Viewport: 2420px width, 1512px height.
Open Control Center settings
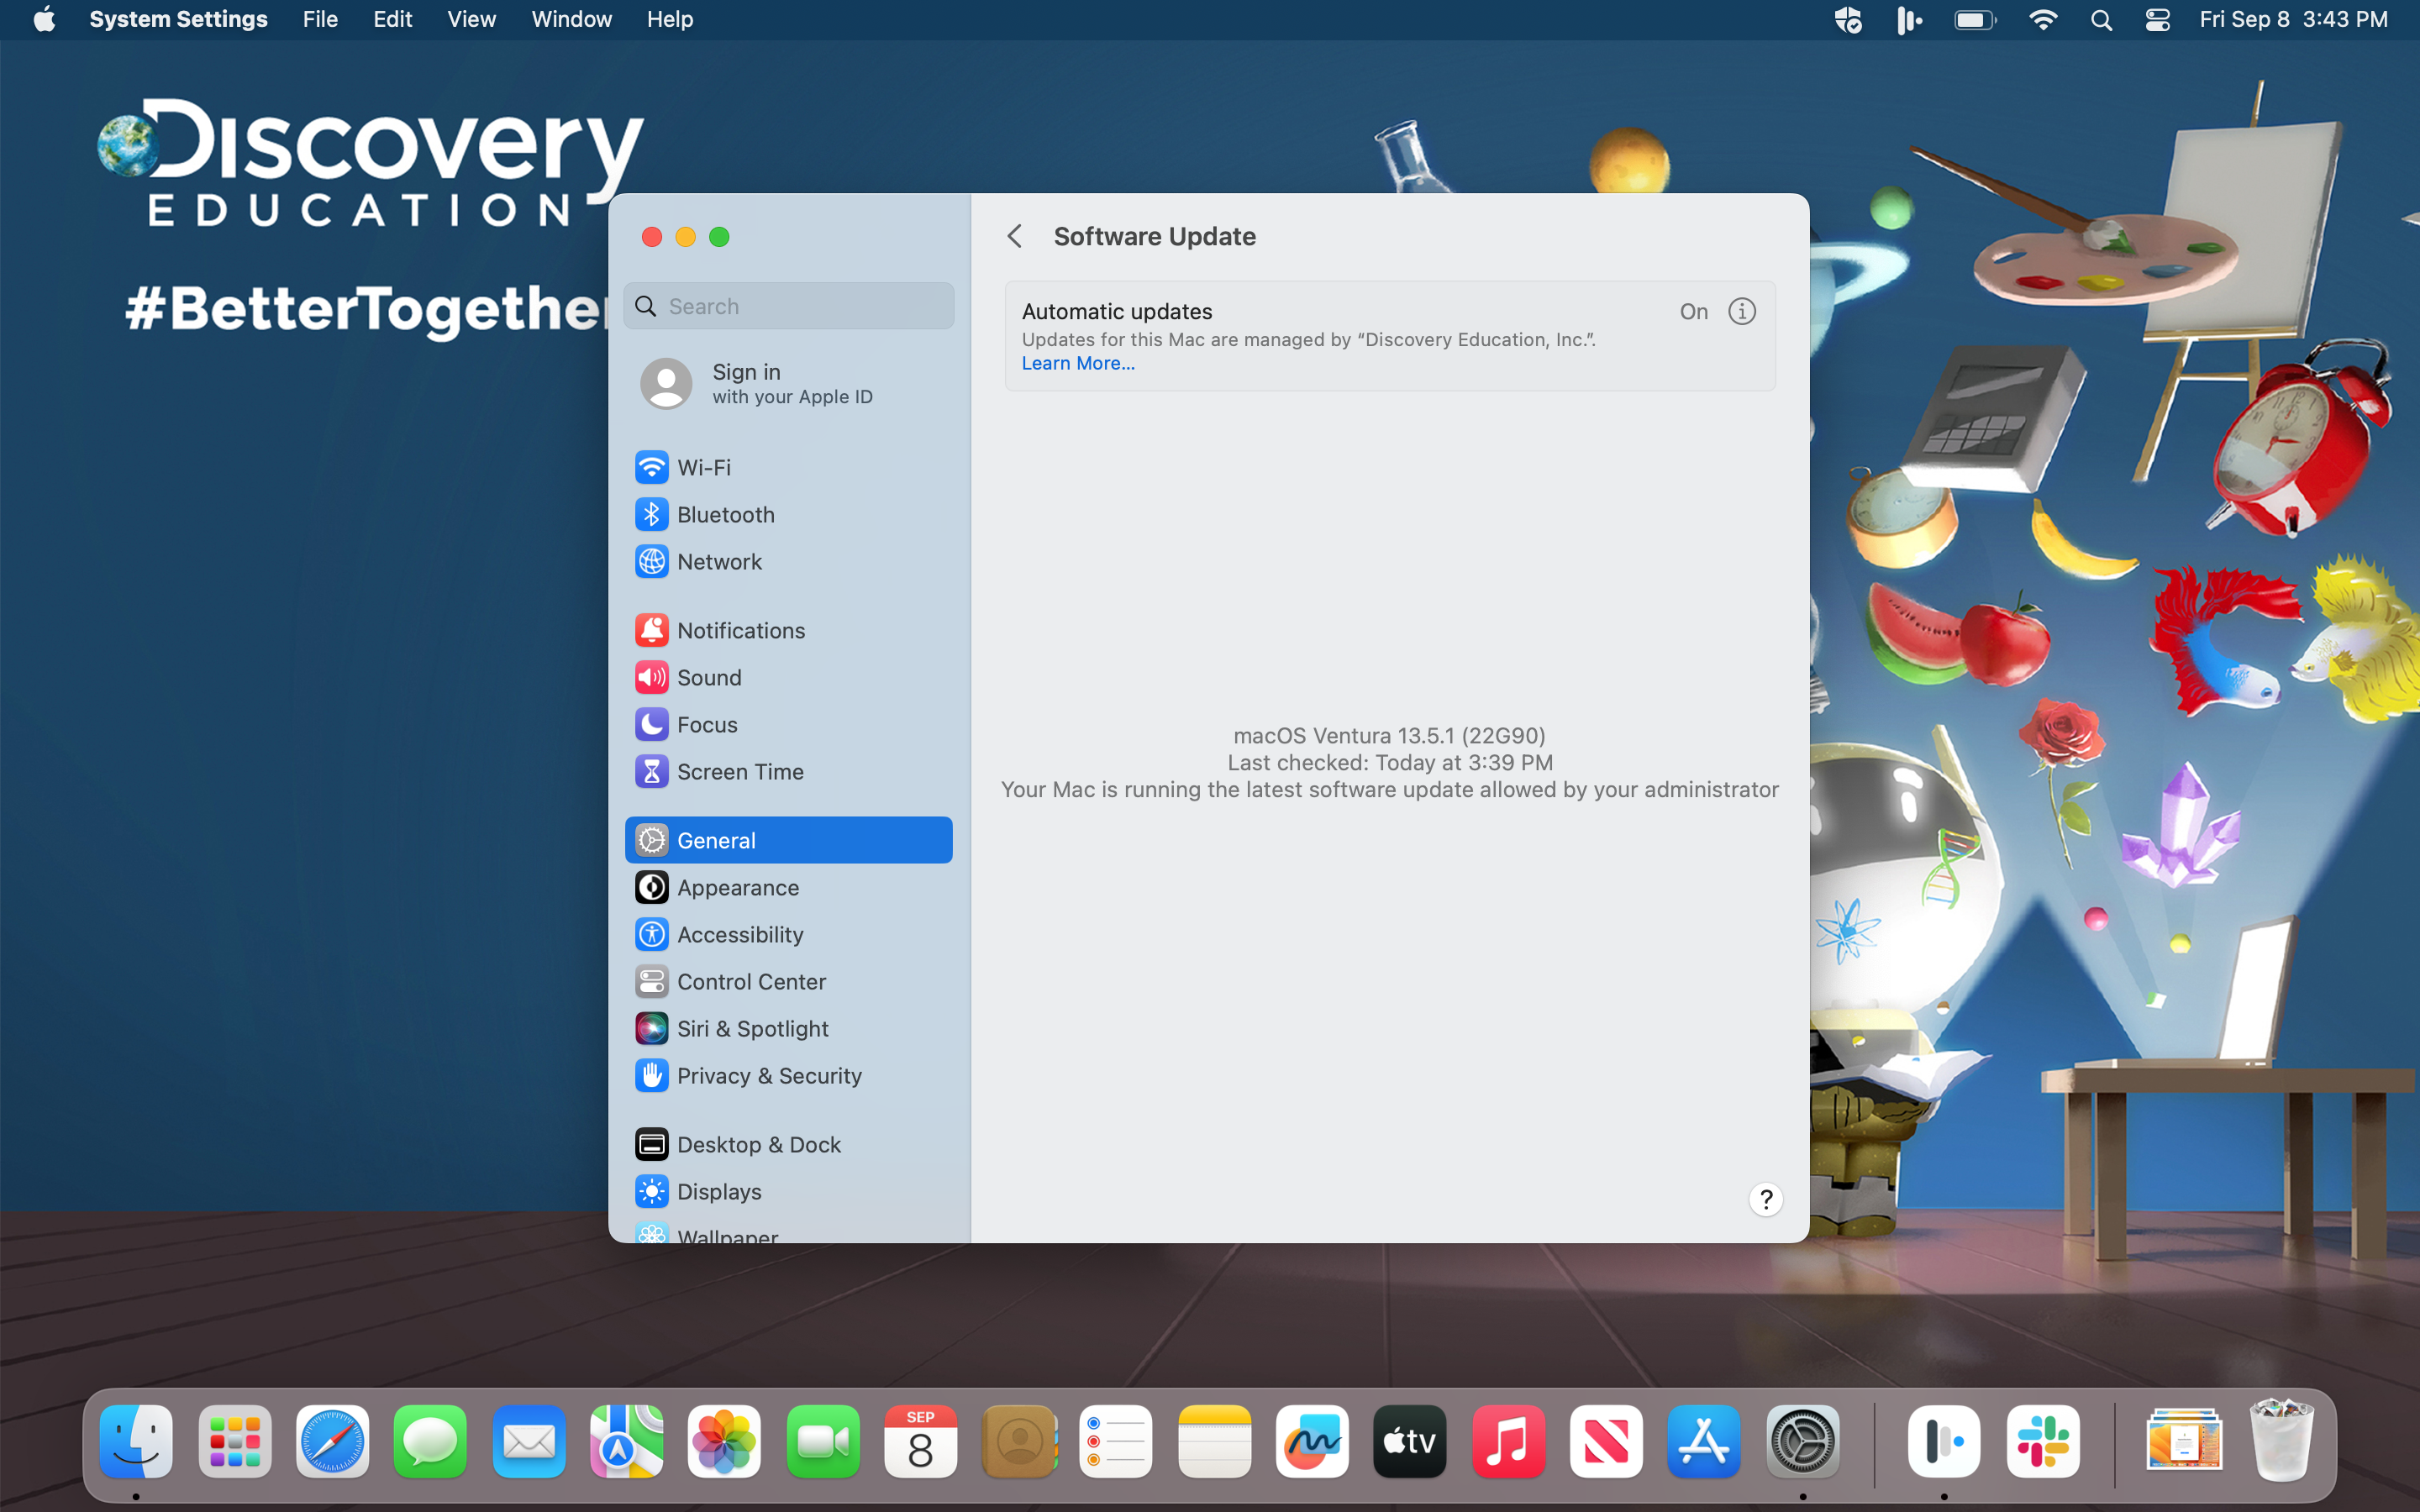click(x=788, y=981)
